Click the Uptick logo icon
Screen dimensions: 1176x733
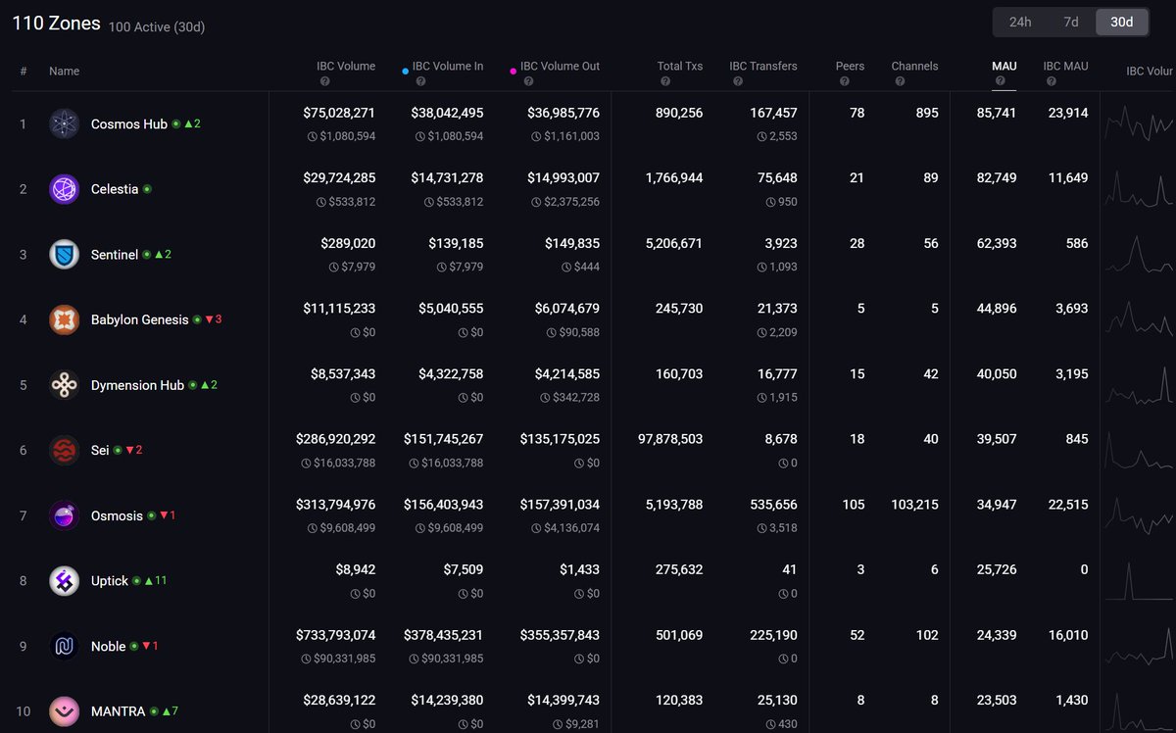[x=65, y=581]
